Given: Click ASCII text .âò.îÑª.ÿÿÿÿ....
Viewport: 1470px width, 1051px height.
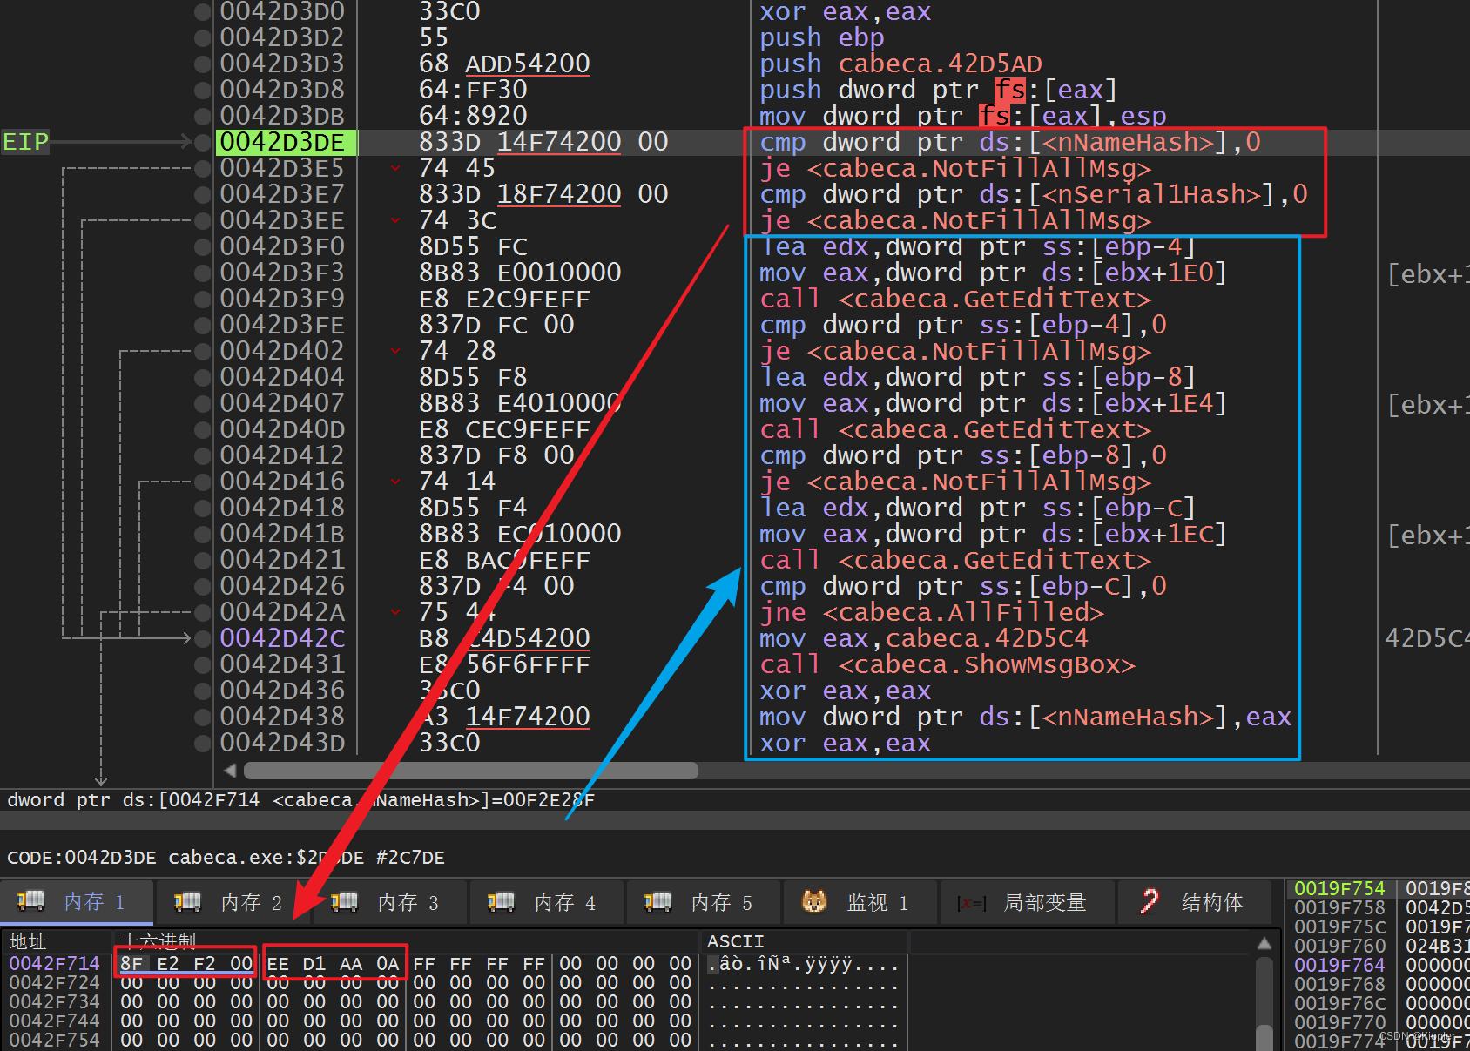Looking at the screenshot, I should [803, 963].
